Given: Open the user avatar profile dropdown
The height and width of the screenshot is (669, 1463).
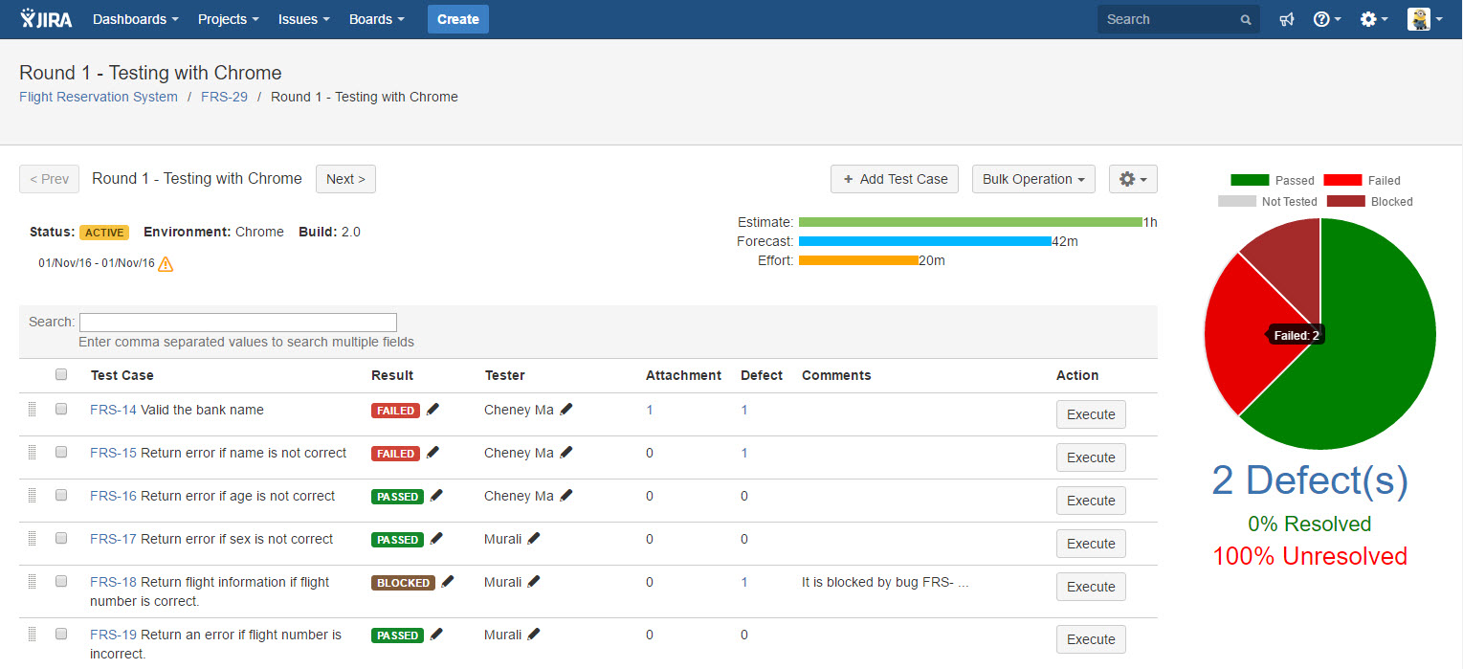Looking at the screenshot, I should pos(1425,19).
